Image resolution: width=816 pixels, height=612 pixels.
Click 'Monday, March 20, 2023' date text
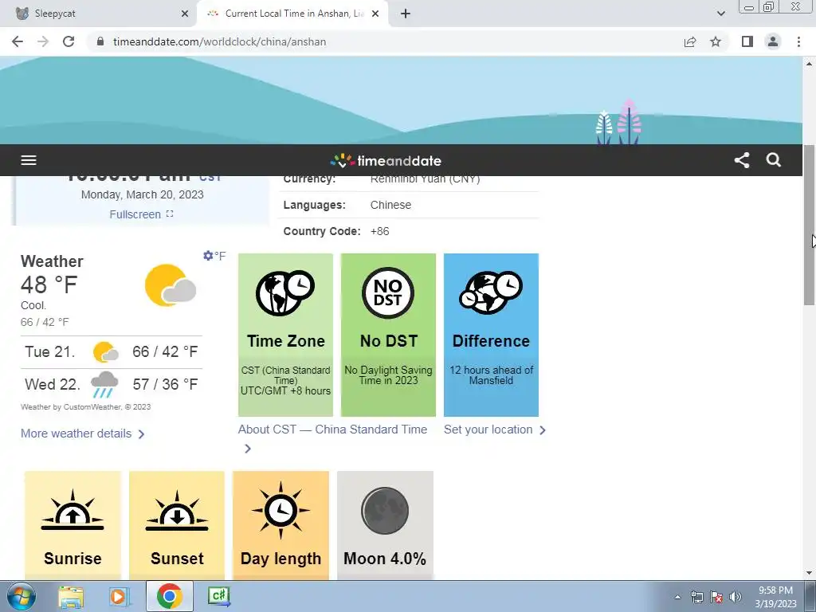(x=142, y=194)
